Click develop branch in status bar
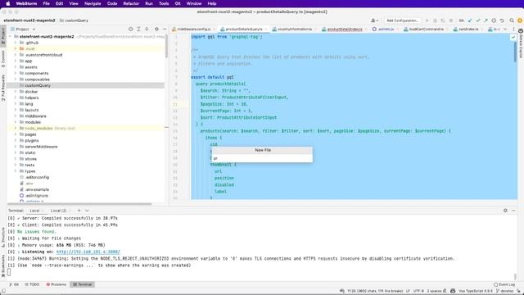The width and height of the screenshot is (524, 295). [x=506, y=291]
